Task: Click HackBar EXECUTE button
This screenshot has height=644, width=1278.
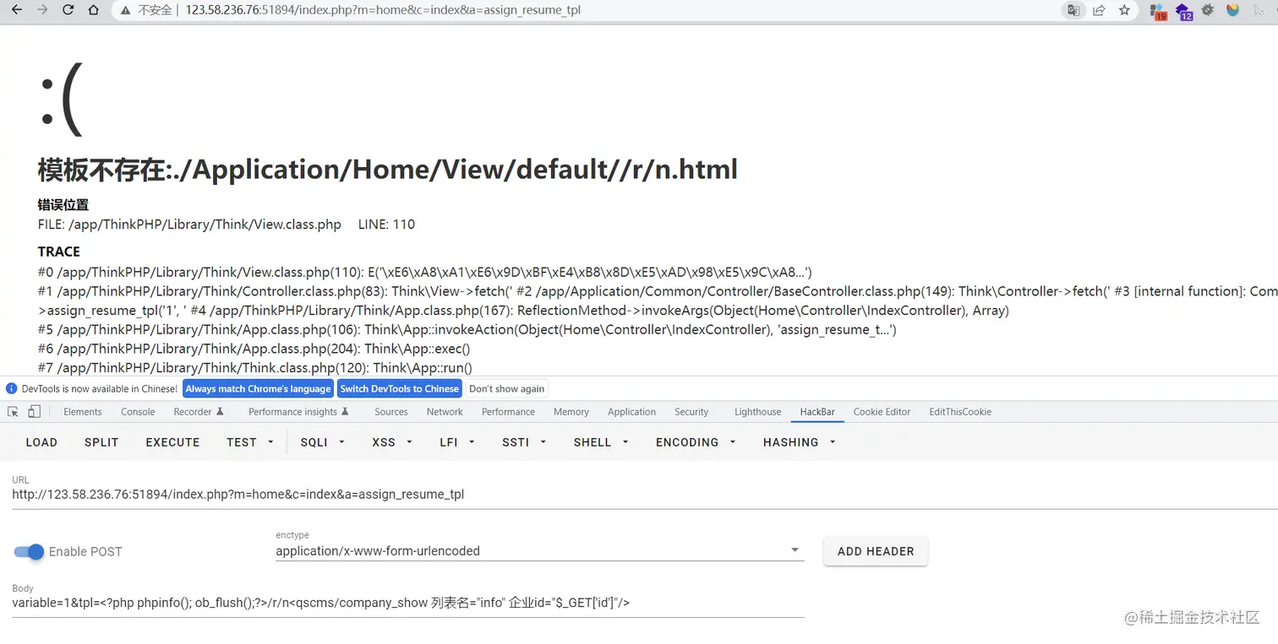Action: [172, 442]
